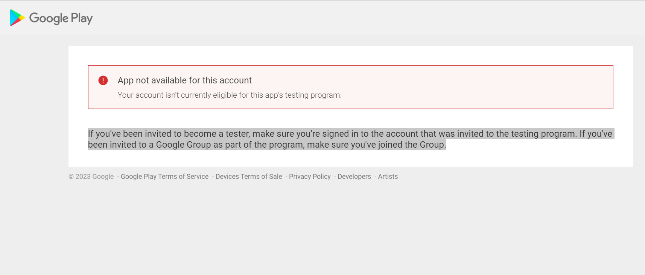The width and height of the screenshot is (645, 275).
Task: Open the Google Play Terms of Service link
Action: pos(164,177)
